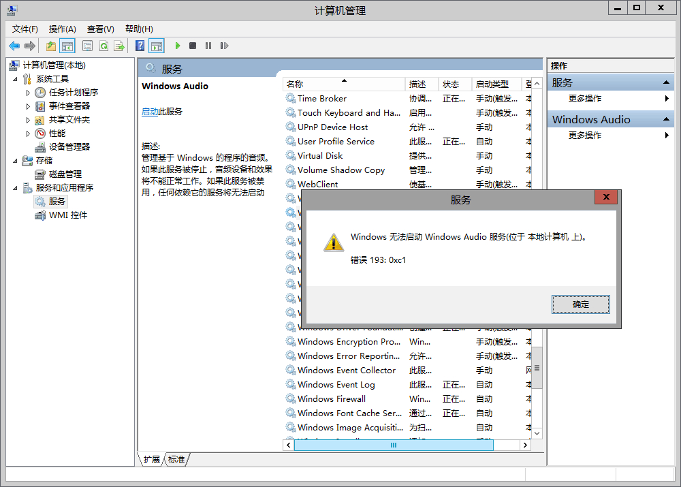Viewport: 681px width, 487px height.
Task: Sort by 启动类型 column header
Action: [x=496, y=84]
